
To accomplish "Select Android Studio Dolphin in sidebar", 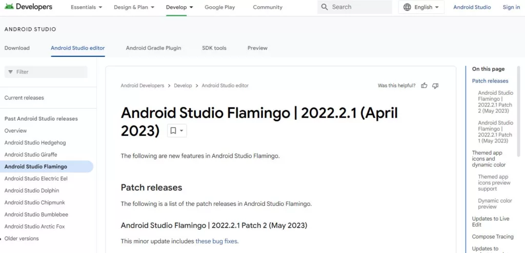I will pyautogui.click(x=32, y=191).
